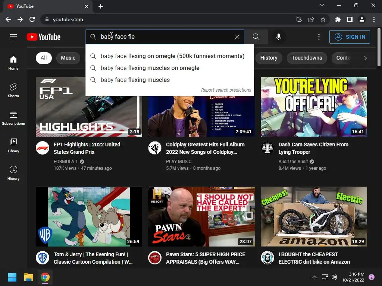Clear the search box with the X
The height and width of the screenshot is (286, 382).
pyautogui.click(x=237, y=37)
